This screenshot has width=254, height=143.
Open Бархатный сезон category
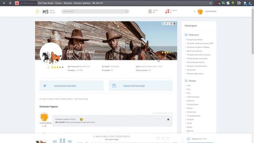(195, 73)
